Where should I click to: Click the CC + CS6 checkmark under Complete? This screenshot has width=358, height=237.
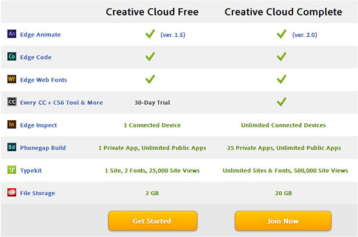click(x=282, y=102)
